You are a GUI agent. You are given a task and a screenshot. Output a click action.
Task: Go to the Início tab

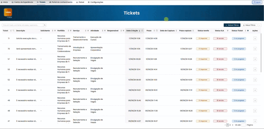click(4, 2)
